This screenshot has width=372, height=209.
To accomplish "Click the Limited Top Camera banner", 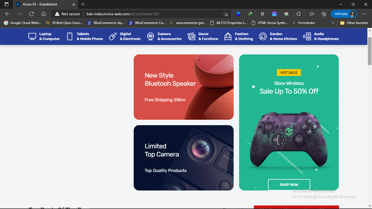I will [184, 158].
